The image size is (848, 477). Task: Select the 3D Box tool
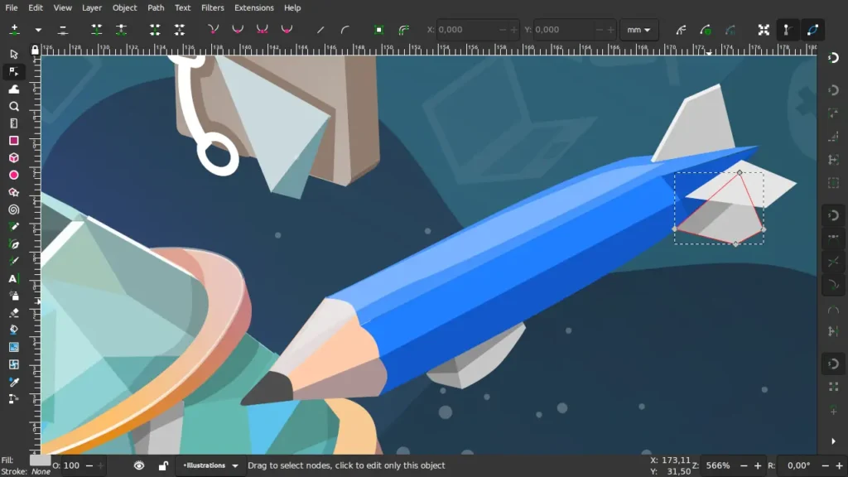(14, 158)
